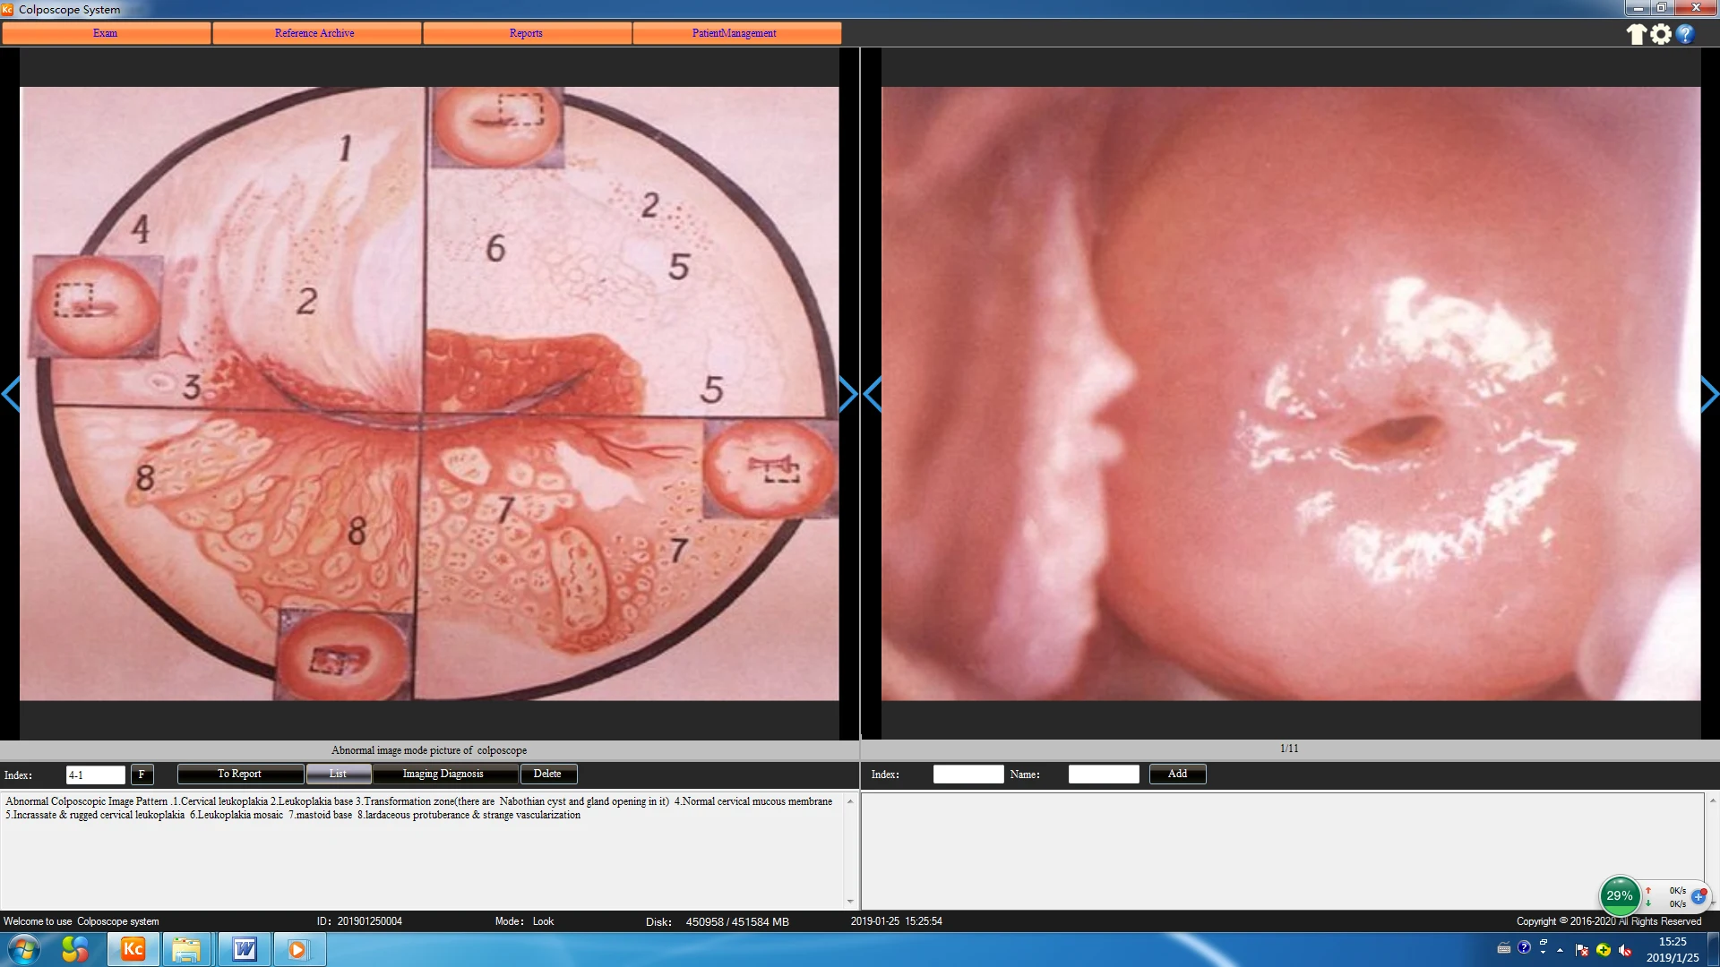Click the Name input field
Viewport: 1720px width, 967px height.
coord(1103,774)
